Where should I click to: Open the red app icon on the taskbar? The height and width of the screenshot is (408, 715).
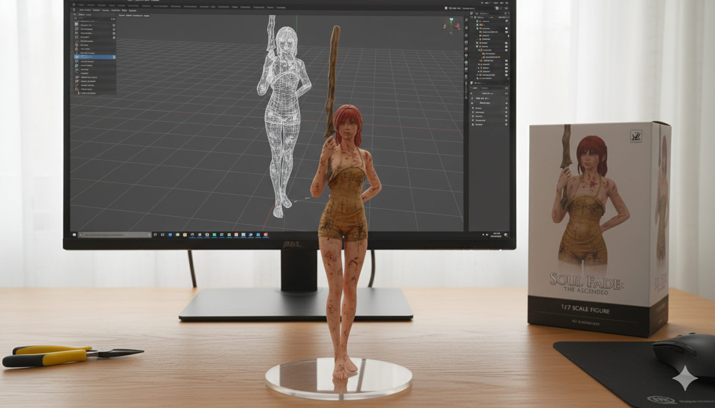(265, 235)
